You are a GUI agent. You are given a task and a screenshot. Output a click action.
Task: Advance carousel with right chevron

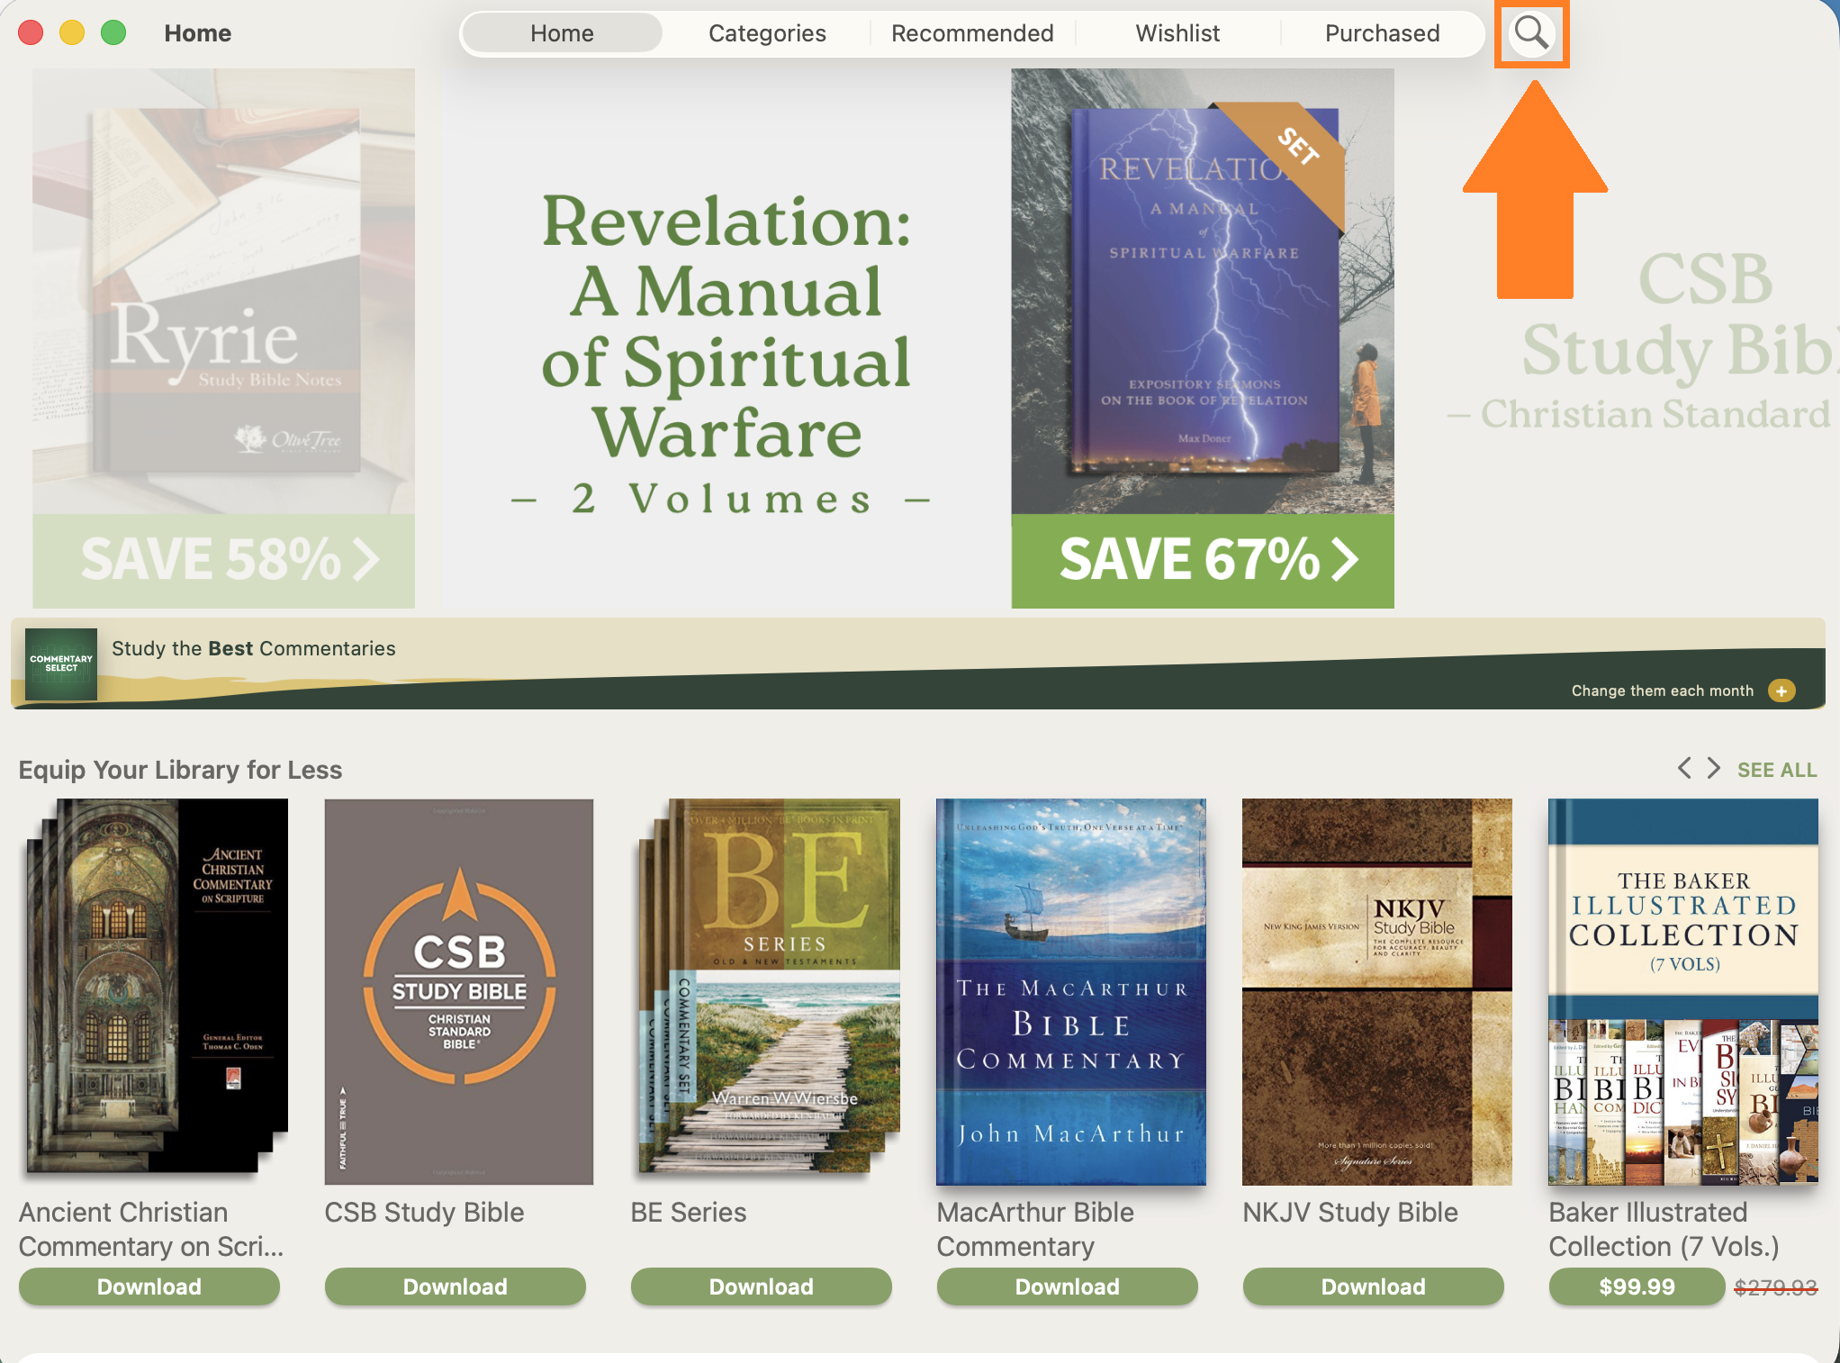pyautogui.click(x=1713, y=769)
